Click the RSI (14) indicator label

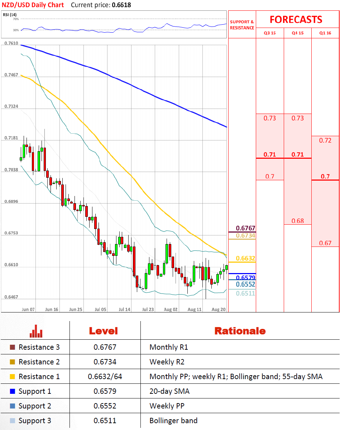(x=10, y=14)
